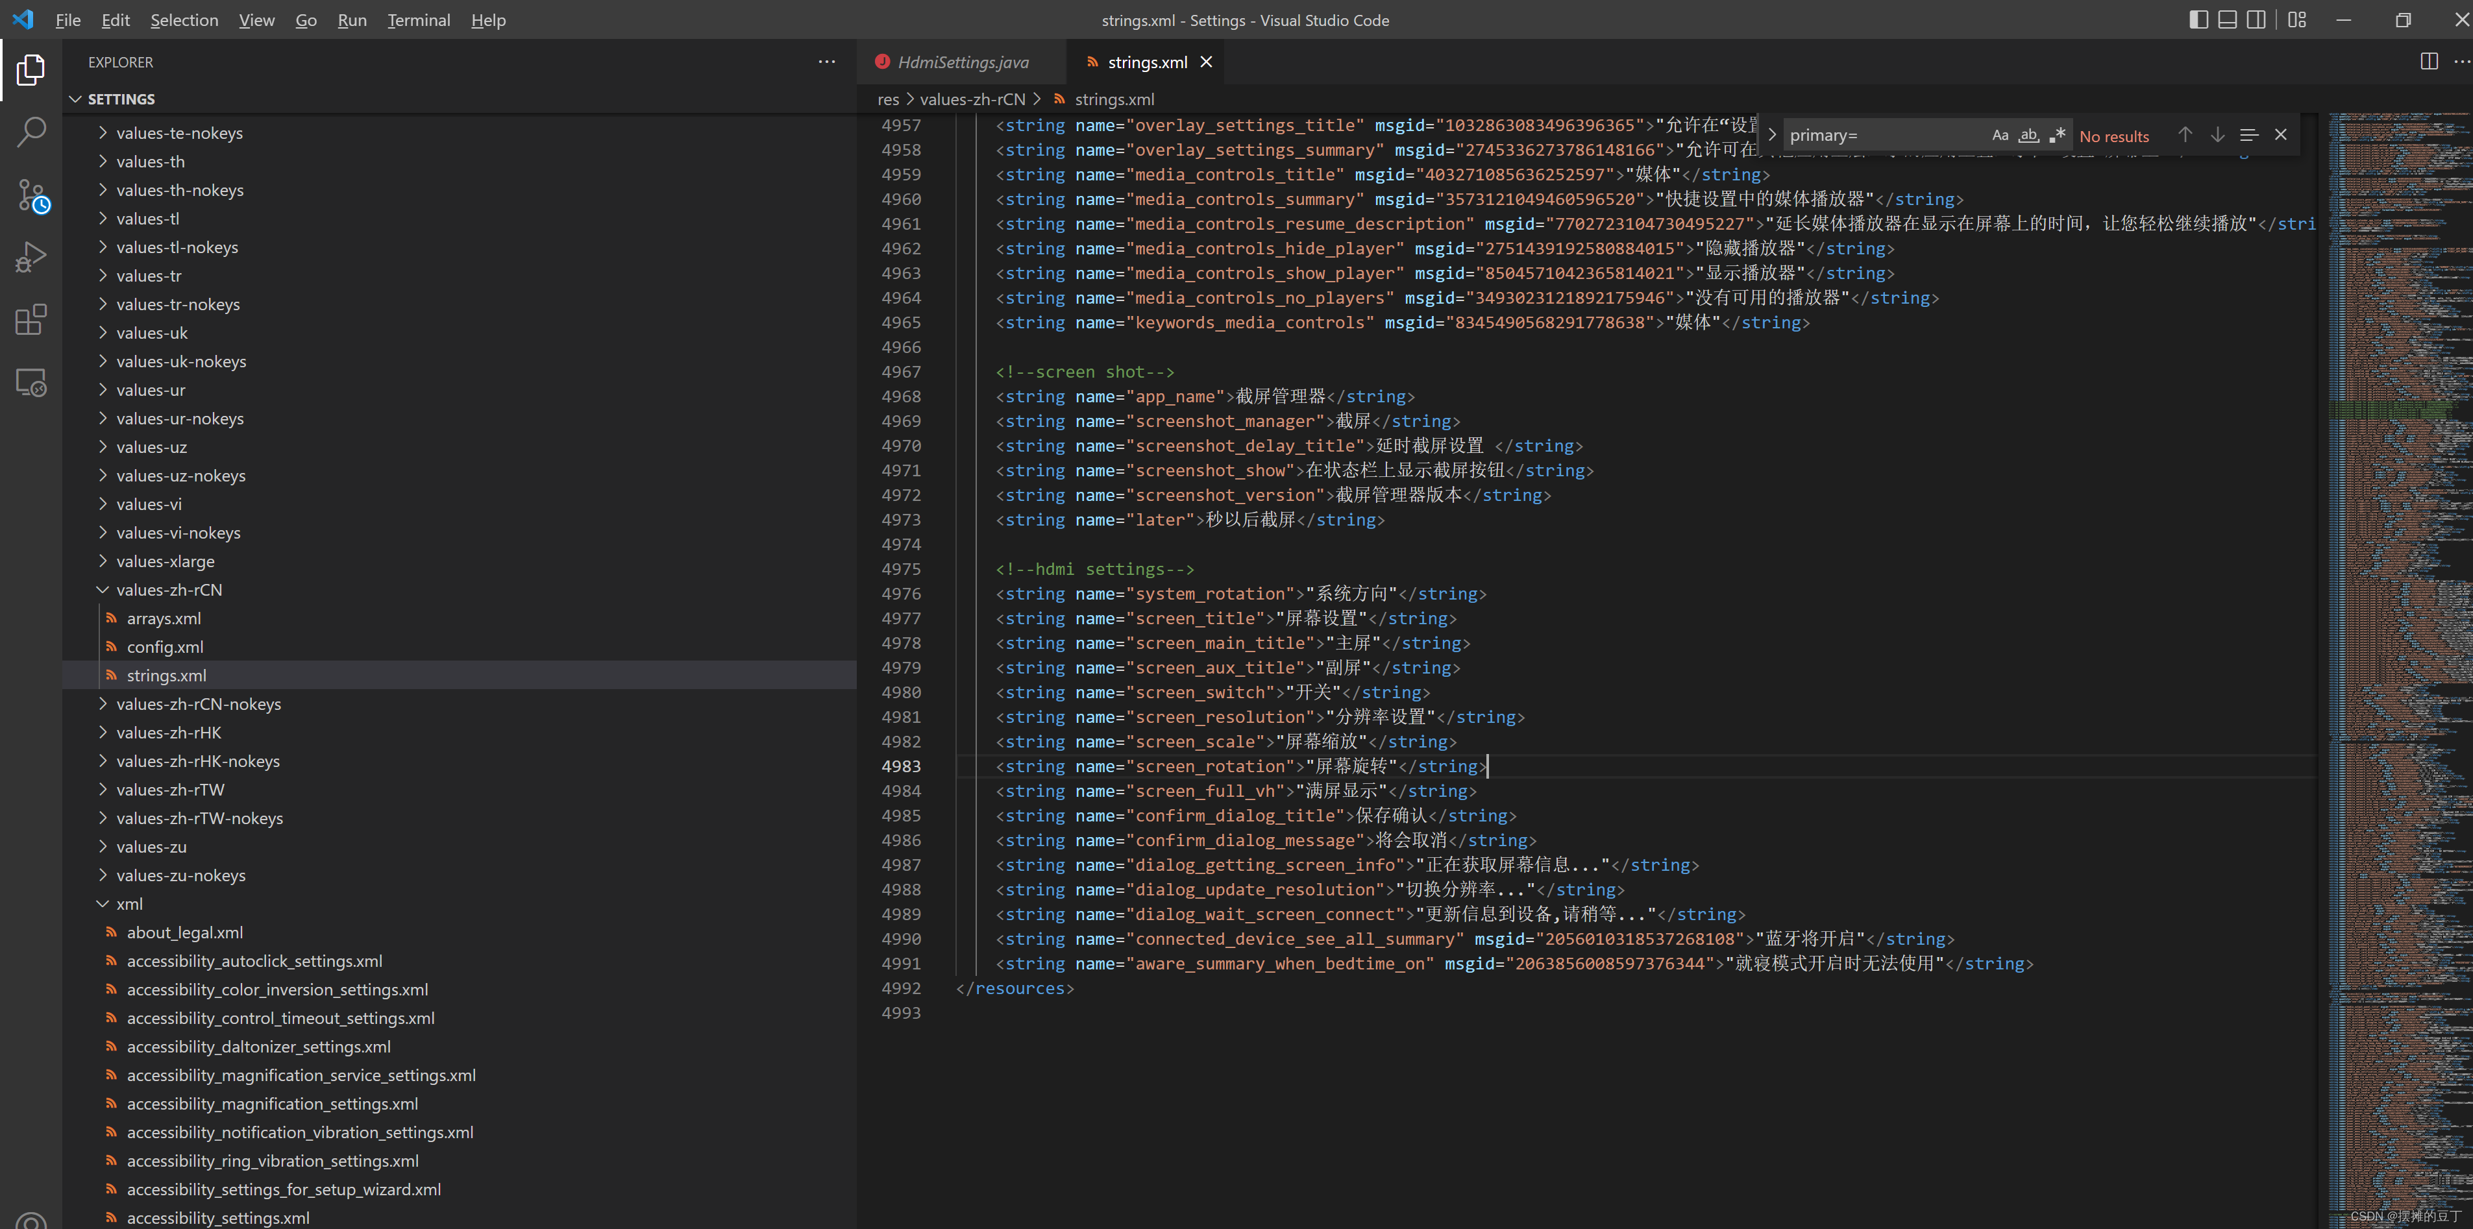Open Explorer's more actions ellipsis menu
Viewport: 2473px width, 1229px height.
tap(826, 62)
